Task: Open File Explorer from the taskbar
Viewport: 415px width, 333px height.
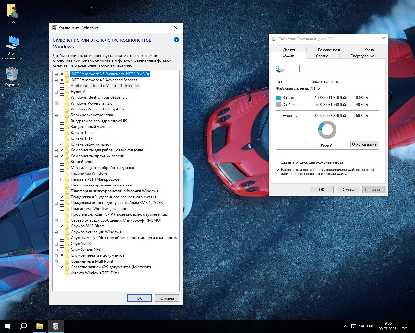Action: point(40,326)
